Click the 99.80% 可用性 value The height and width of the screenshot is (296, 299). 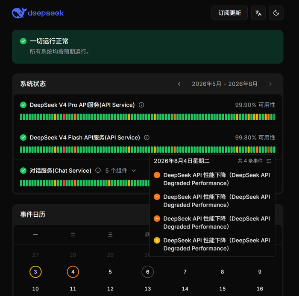click(x=255, y=137)
